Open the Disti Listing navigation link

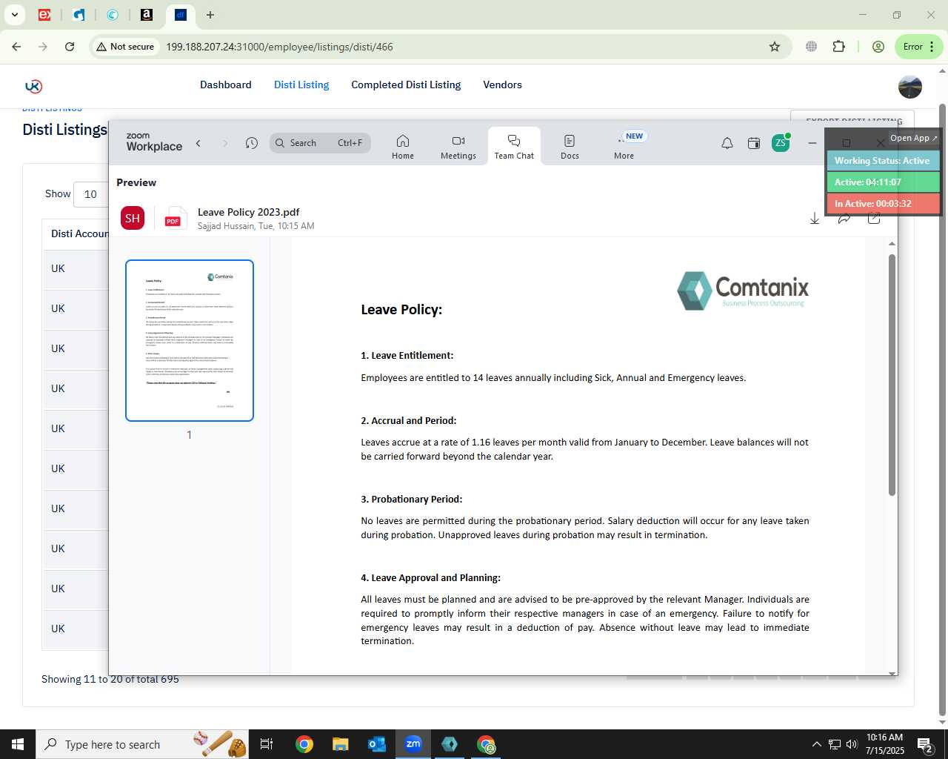point(301,84)
